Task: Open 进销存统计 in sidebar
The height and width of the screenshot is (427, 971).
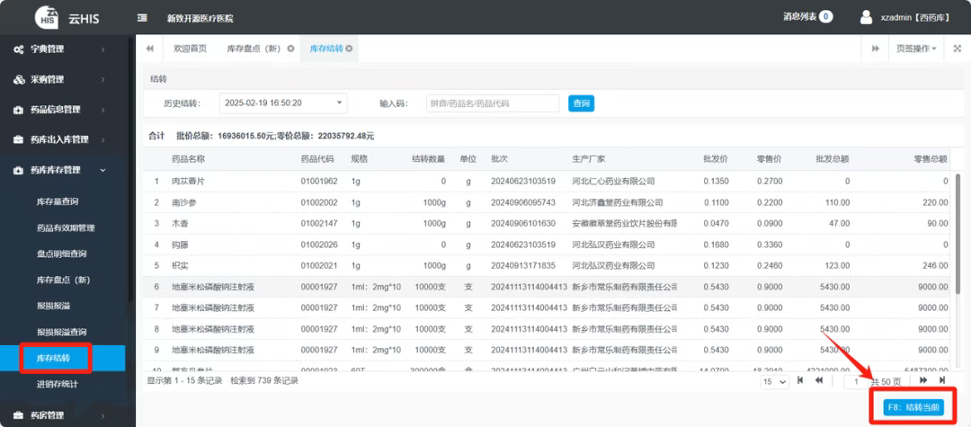Action: [x=58, y=385]
